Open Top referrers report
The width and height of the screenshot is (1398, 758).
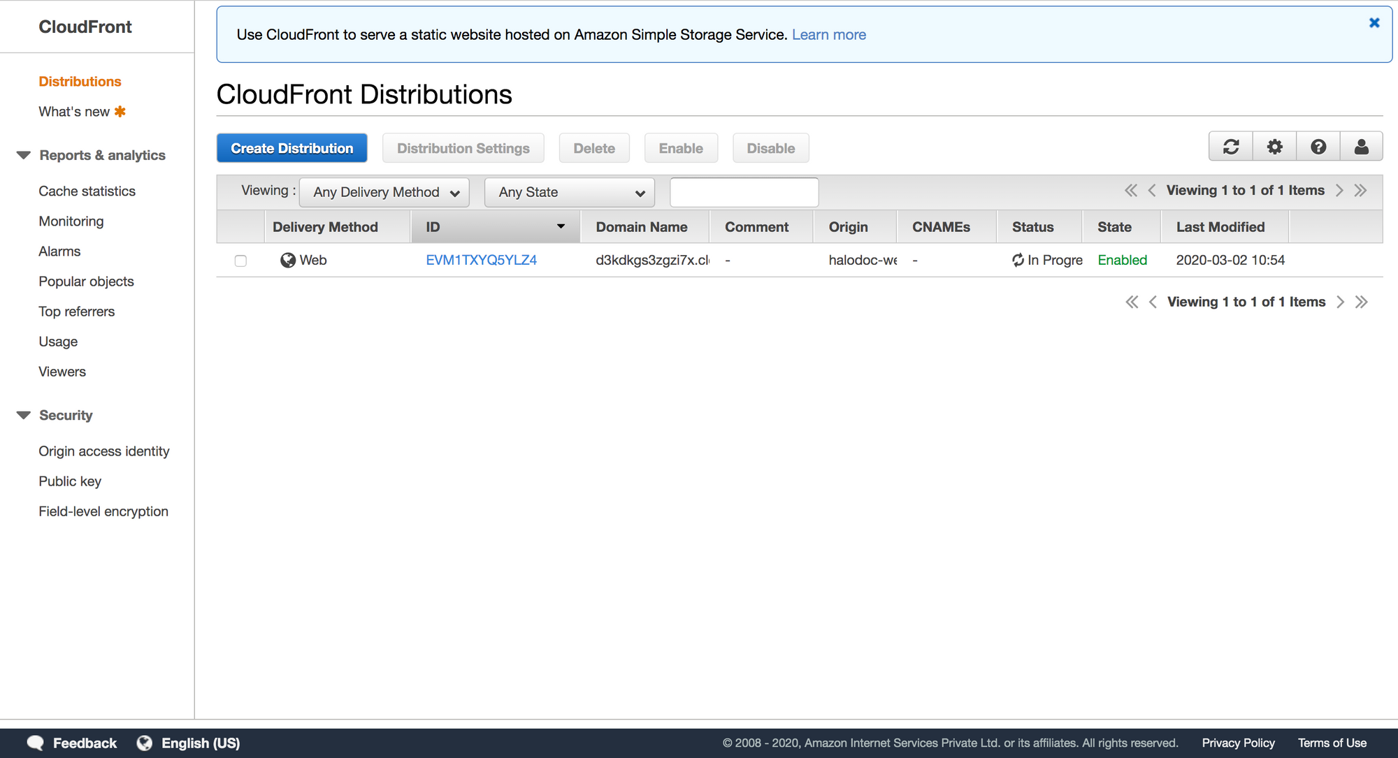[76, 312]
